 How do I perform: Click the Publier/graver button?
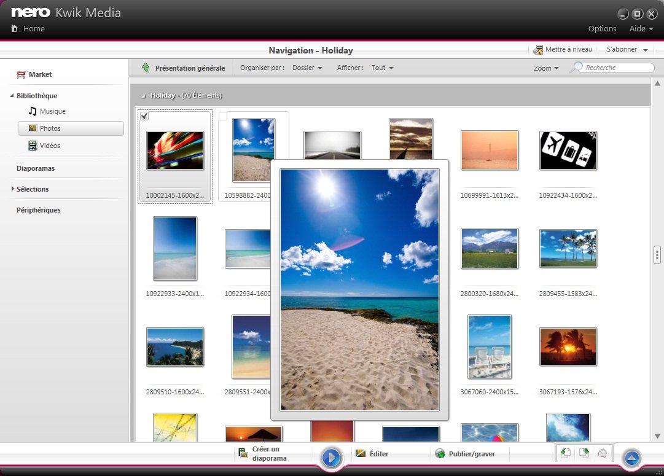[465, 453]
